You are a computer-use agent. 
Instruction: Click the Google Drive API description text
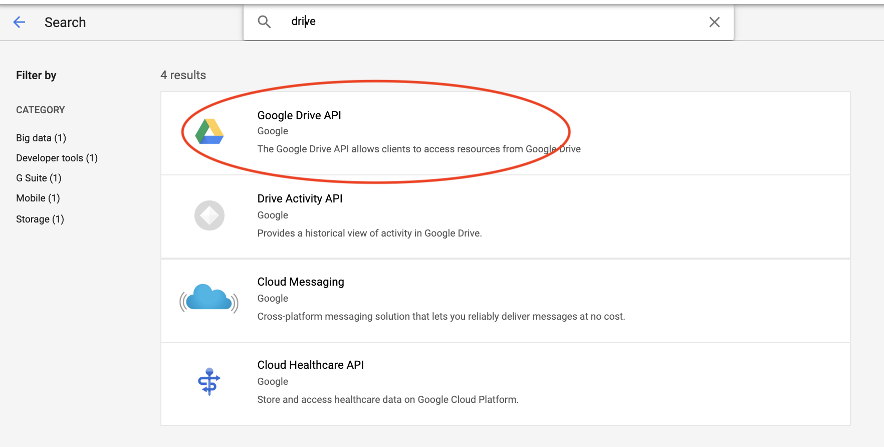coord(418,149)
